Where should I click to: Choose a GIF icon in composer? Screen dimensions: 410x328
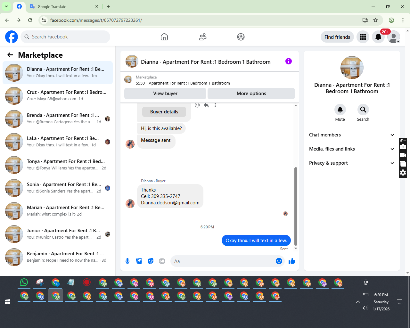162,261
